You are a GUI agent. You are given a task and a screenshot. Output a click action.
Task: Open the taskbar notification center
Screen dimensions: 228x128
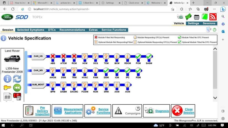coord(222,125)
